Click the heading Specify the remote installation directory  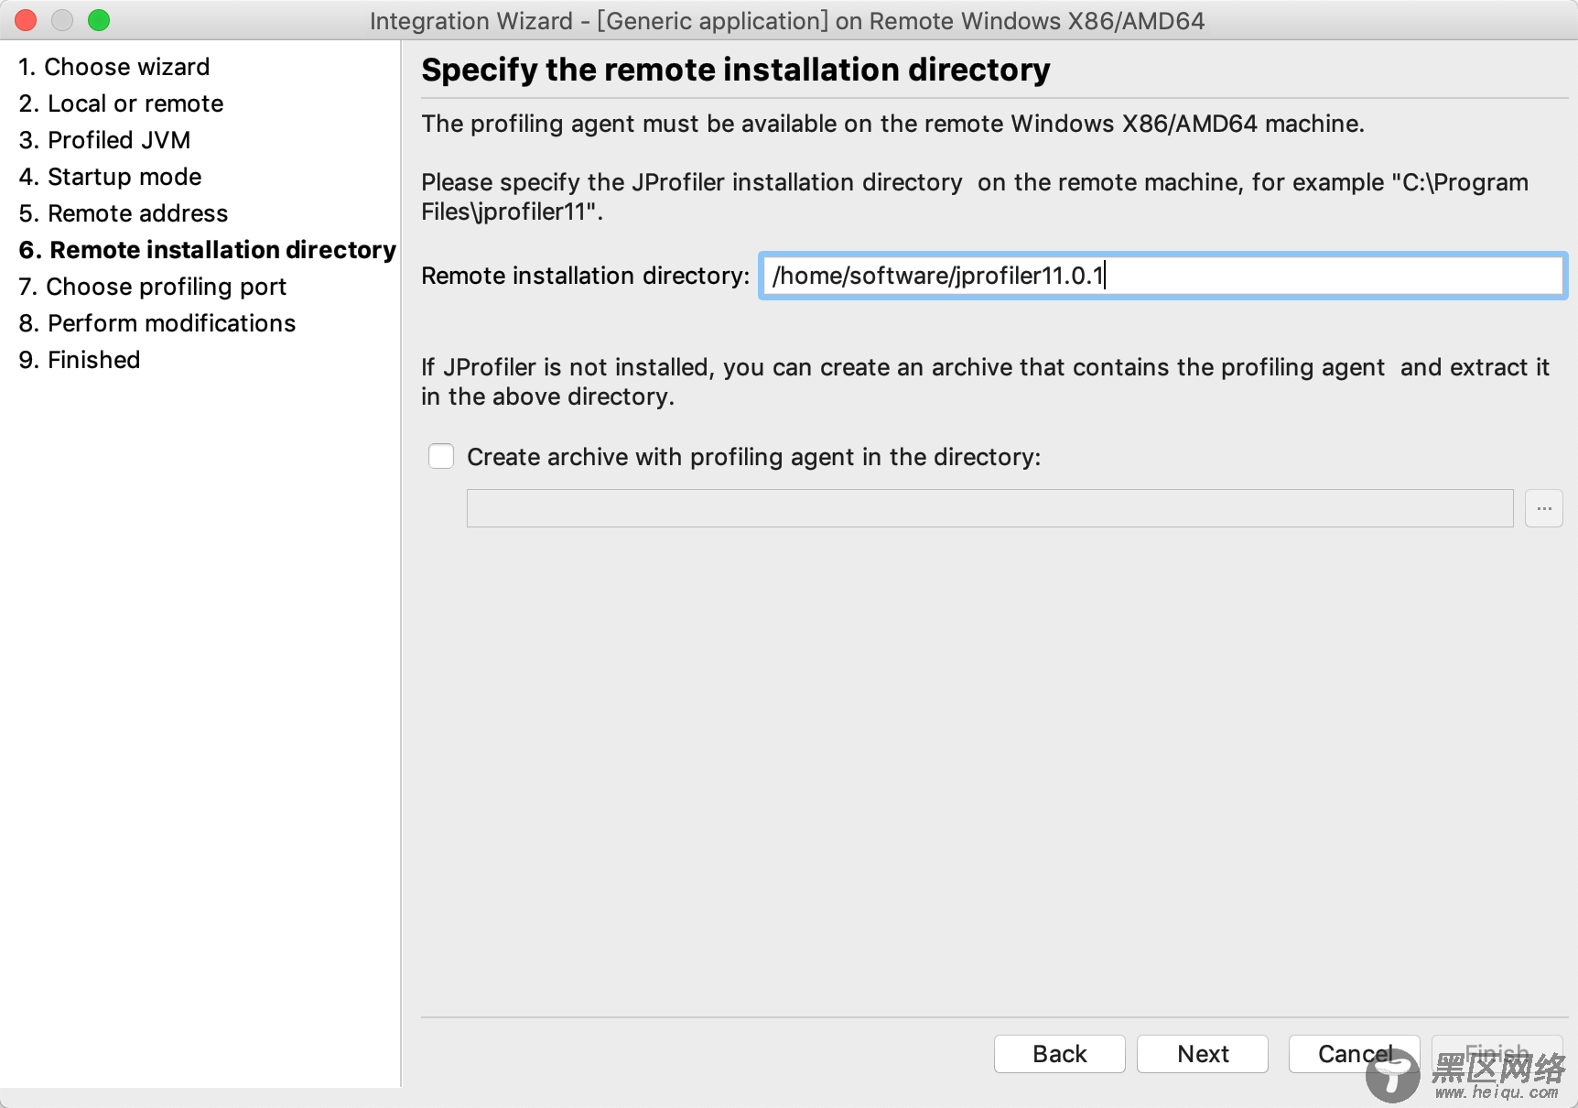tap(736, 70)
